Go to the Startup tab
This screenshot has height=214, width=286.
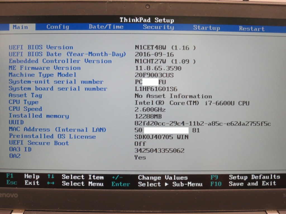(x=206, y=28)
